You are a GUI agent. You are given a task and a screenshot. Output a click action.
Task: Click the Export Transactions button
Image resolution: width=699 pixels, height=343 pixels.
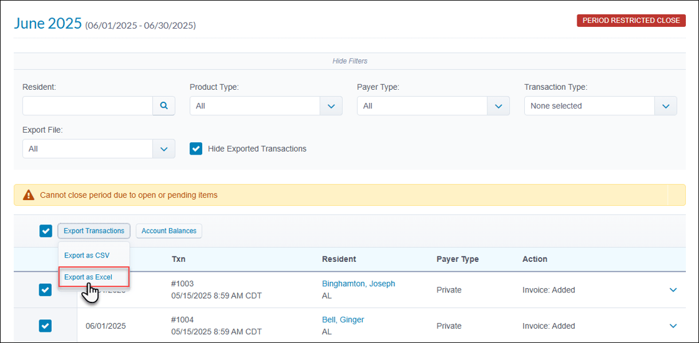click(x=94, y=231)
